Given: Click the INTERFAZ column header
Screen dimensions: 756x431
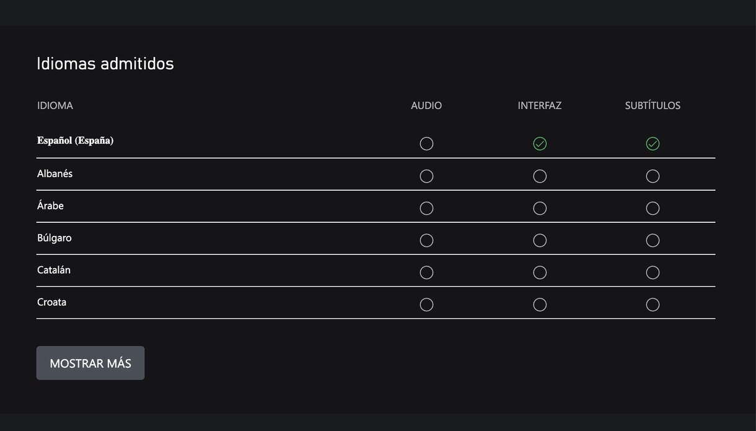Looking at the screenshot, I should 540,106.
